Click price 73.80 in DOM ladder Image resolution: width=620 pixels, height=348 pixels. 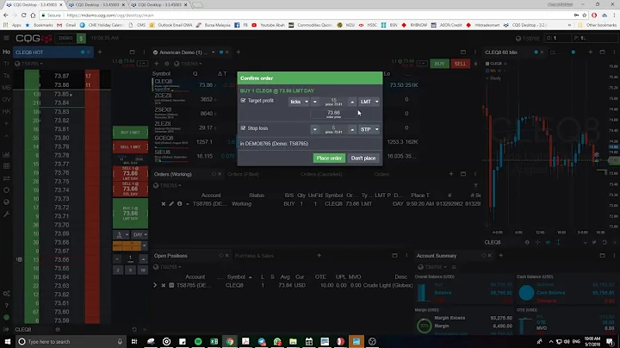(62, 138)
